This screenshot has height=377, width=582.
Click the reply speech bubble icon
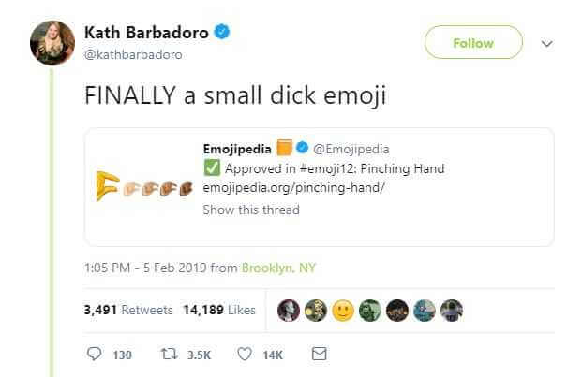pos(94,355)
